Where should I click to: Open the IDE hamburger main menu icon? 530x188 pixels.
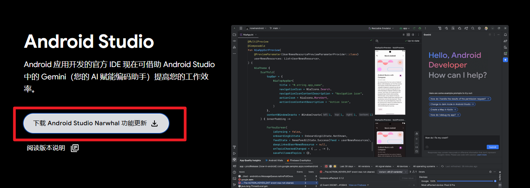coord(241,28)
